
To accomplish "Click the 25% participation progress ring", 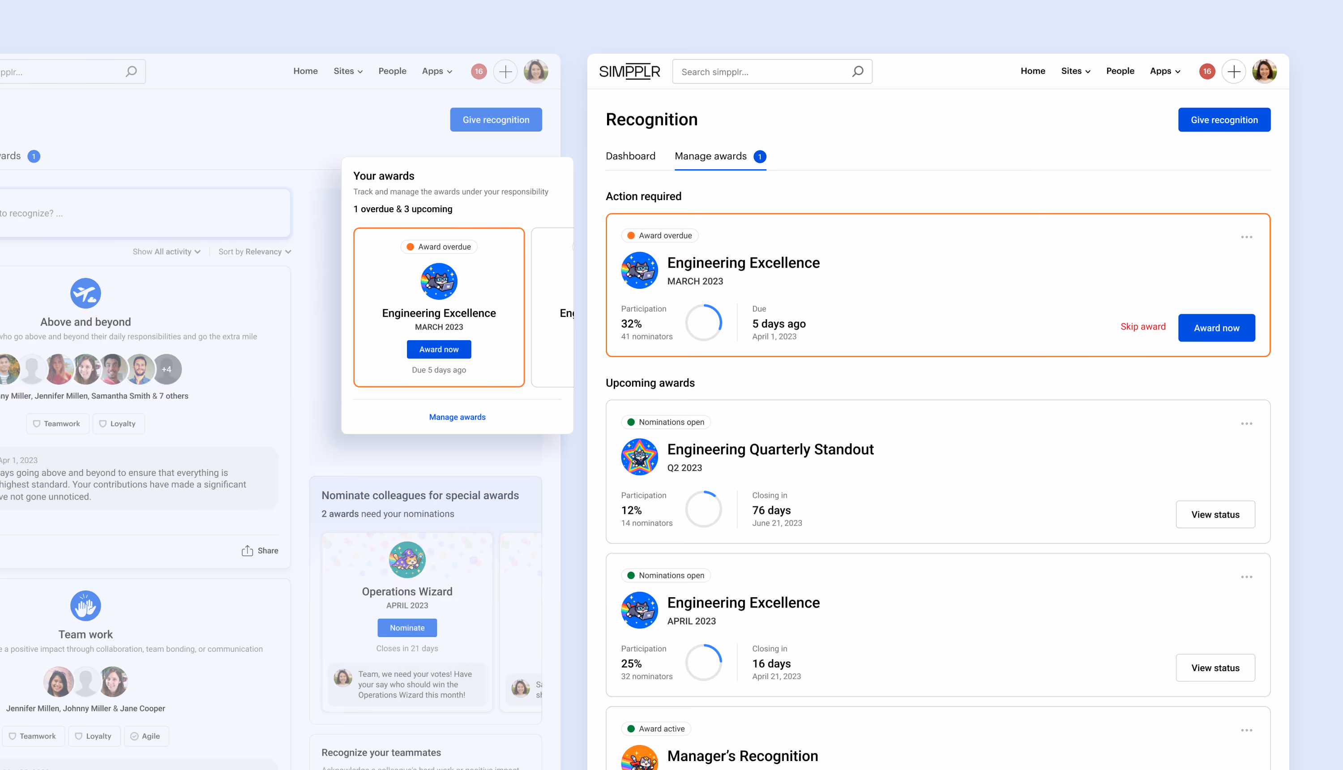I will (x=703, y=663).
